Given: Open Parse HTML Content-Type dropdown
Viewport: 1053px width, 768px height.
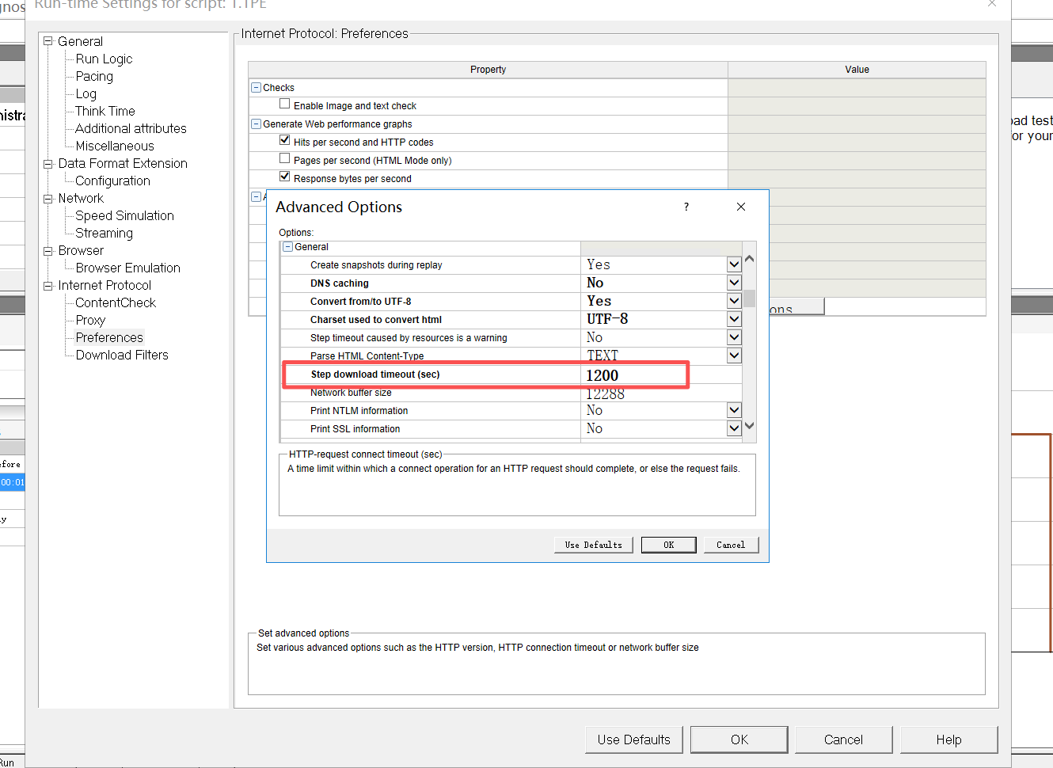Looking at the screenshot, I should [734, 355].
